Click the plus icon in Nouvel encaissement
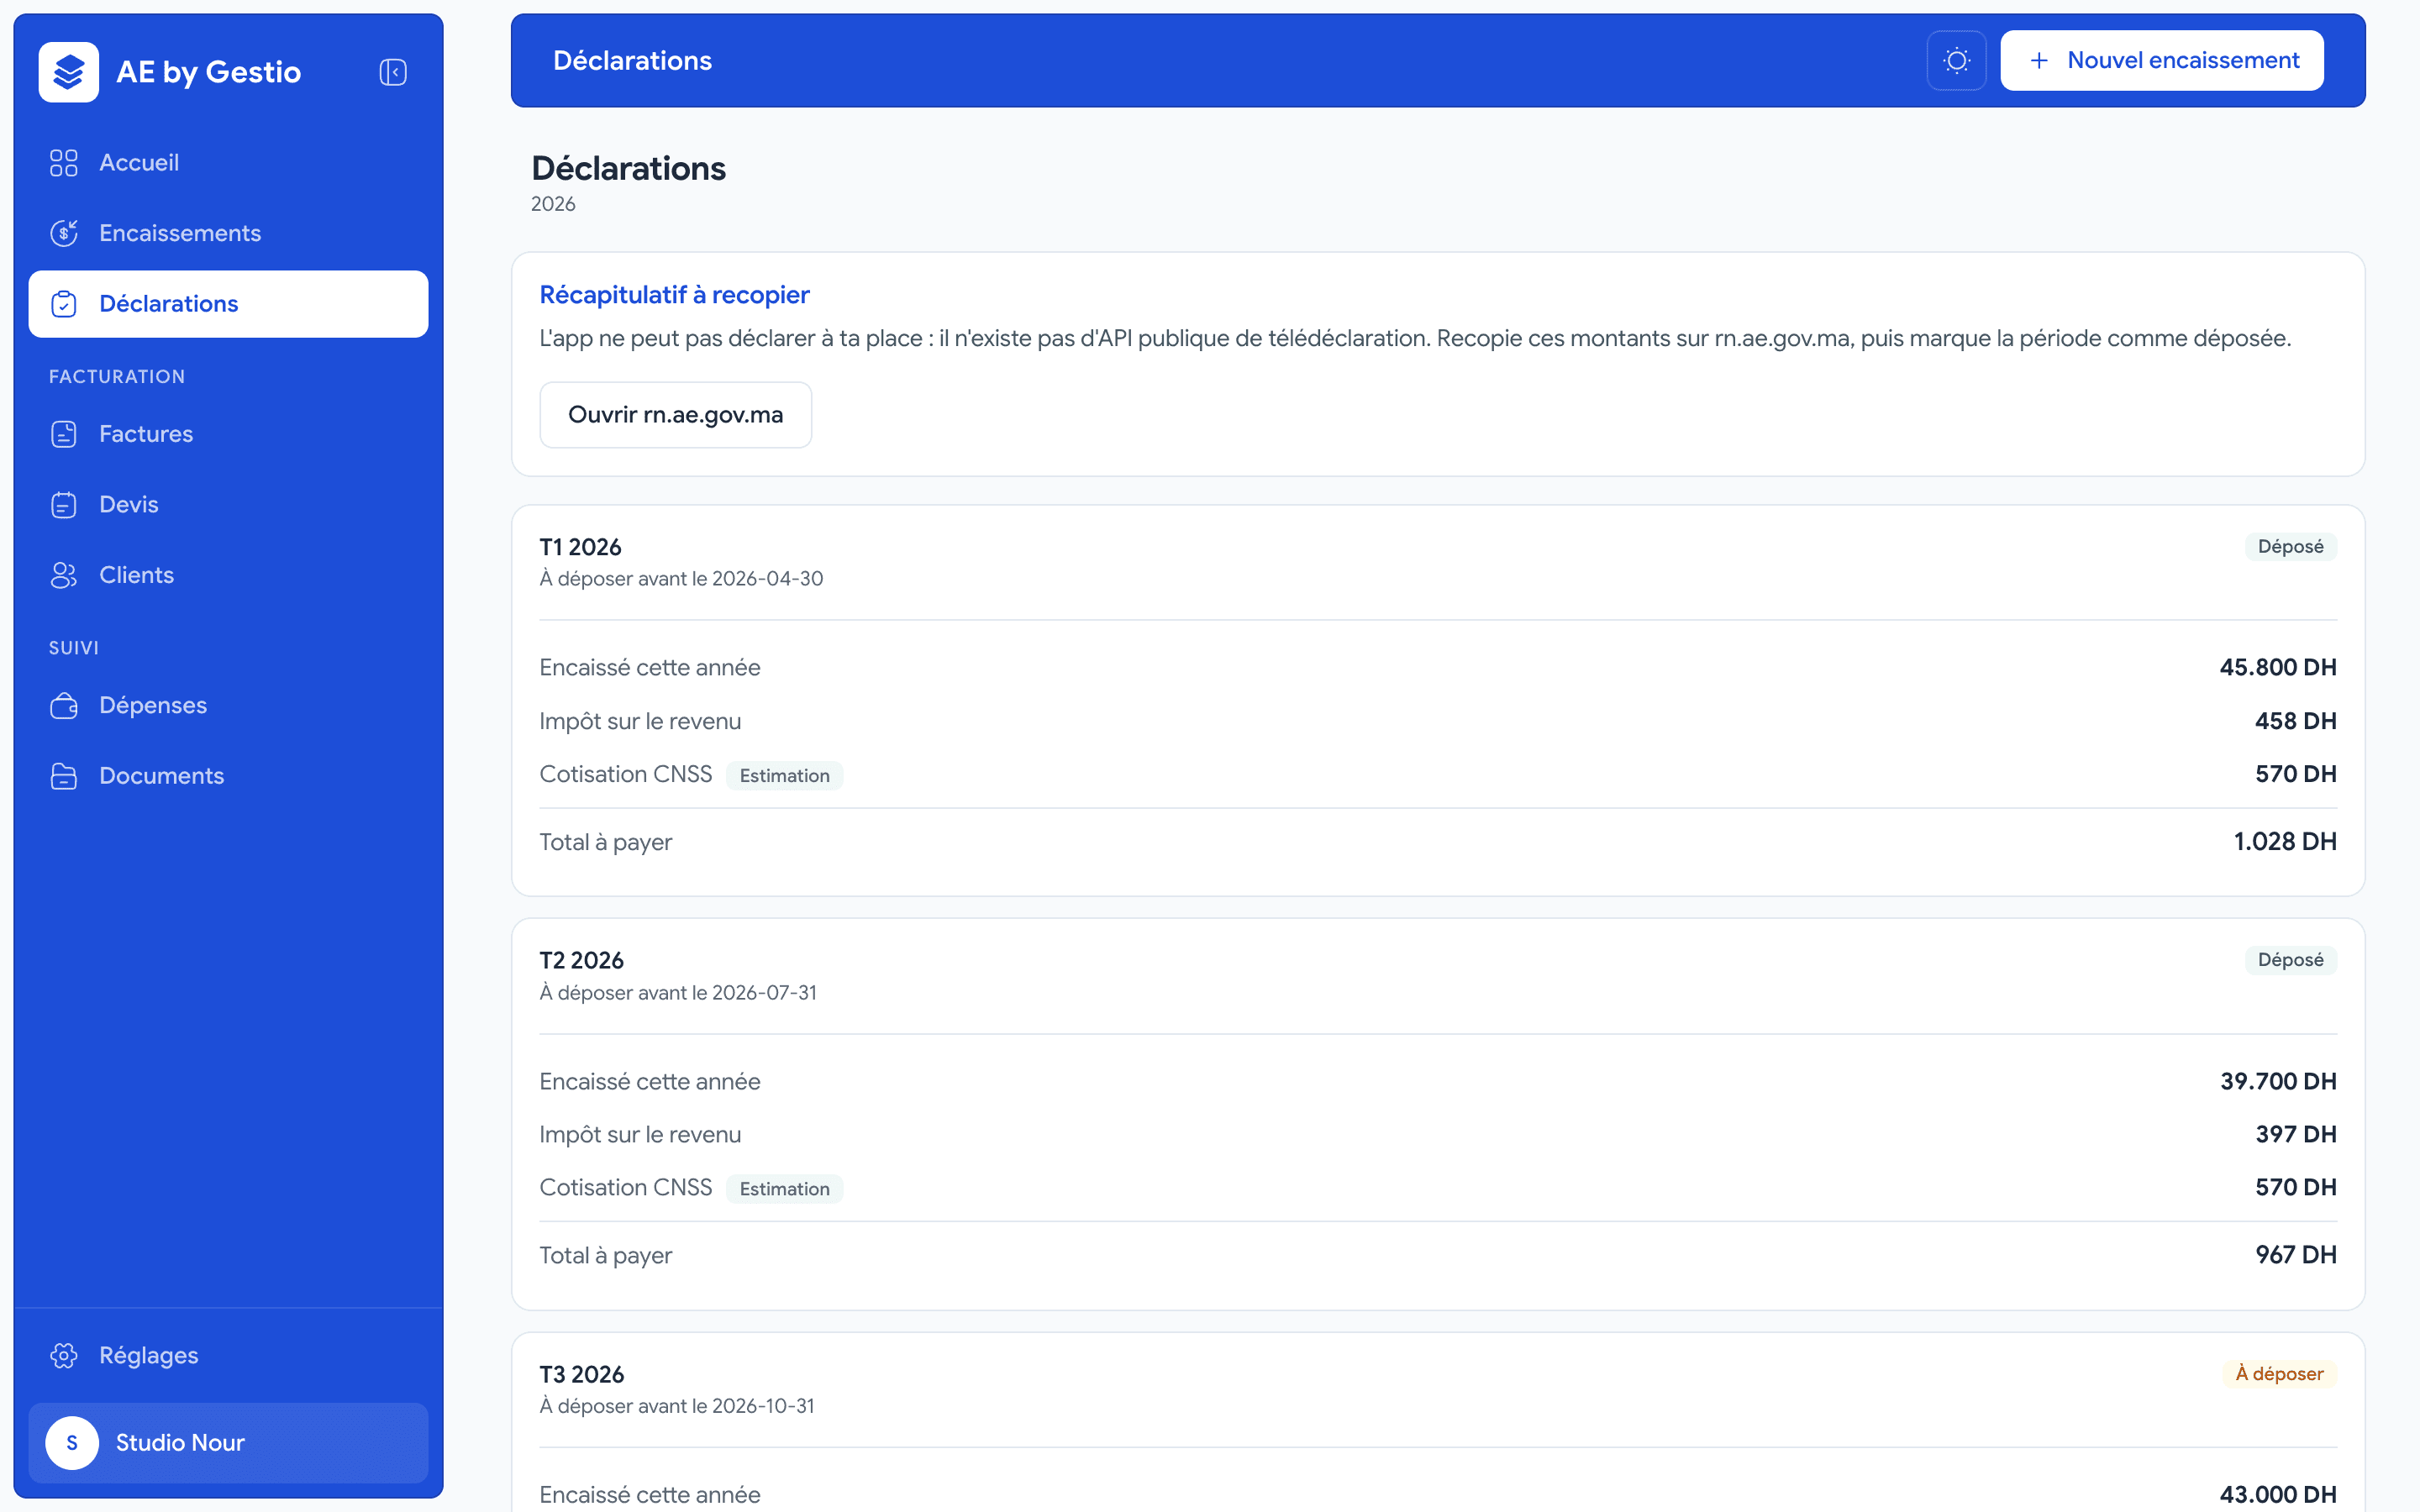This screenshot has width=2420, height=1512. (2039, 61)
